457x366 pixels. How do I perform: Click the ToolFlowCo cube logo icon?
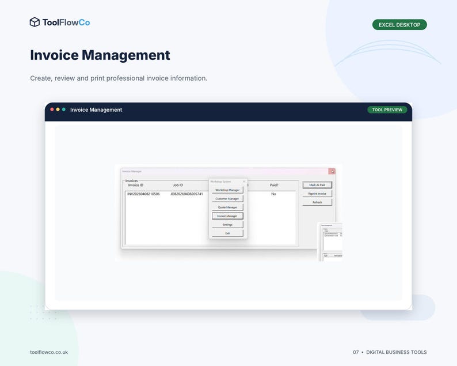point(35,22)
